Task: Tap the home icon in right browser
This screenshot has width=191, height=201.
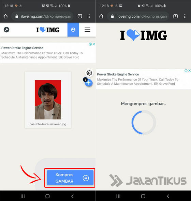Action: 101,16
